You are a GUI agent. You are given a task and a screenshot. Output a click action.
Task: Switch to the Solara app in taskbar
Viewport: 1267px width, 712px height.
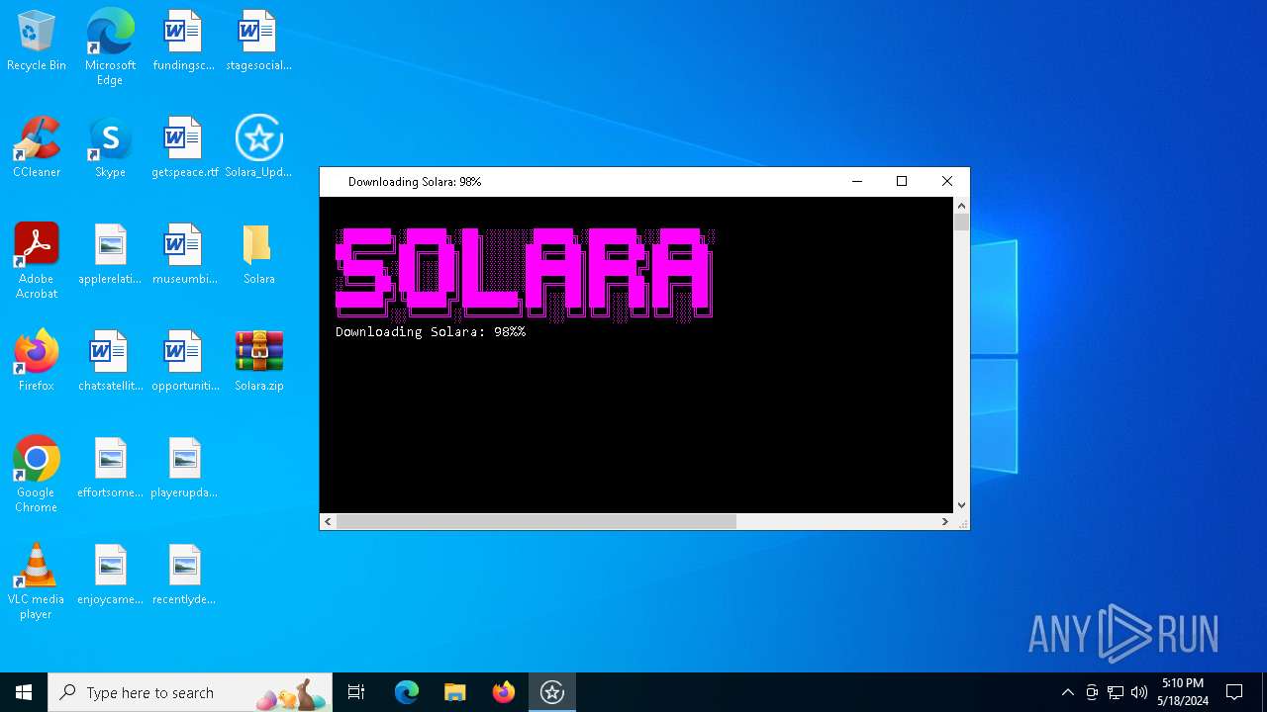tap(552, 692)
